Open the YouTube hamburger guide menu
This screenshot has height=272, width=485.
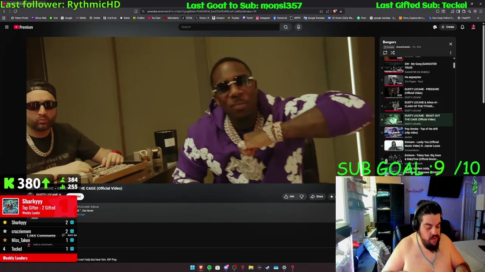tap(7, 27)
